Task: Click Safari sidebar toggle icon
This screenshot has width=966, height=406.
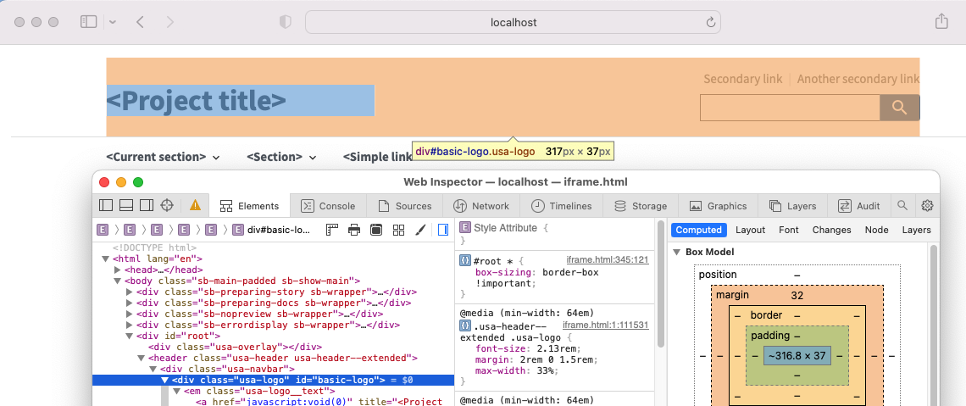Action: coord(89,21)
